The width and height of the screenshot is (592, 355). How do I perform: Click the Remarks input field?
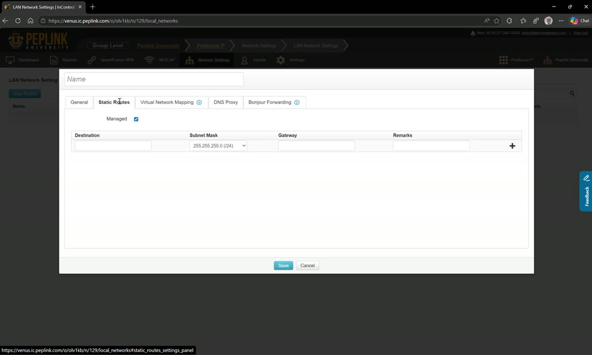431,146
